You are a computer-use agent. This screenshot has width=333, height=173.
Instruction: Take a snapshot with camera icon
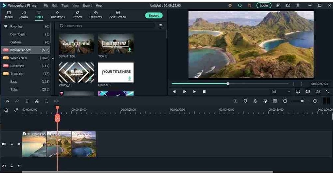point(308,92)
